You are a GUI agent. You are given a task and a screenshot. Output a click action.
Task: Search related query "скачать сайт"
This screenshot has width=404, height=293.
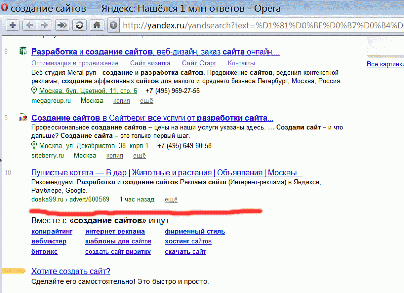(x=185, y=252)
